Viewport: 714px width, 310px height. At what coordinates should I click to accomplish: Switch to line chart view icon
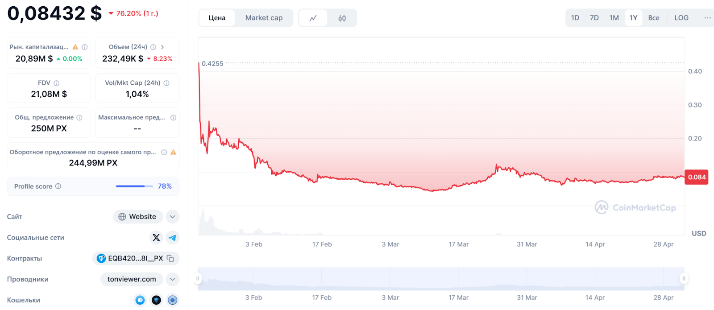313,18
